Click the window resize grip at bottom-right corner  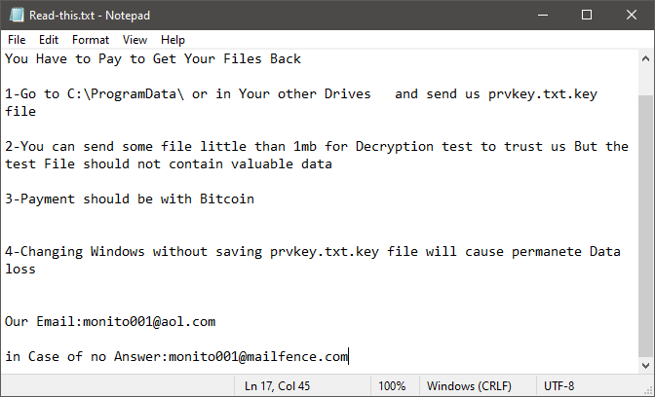coord(648,389)
